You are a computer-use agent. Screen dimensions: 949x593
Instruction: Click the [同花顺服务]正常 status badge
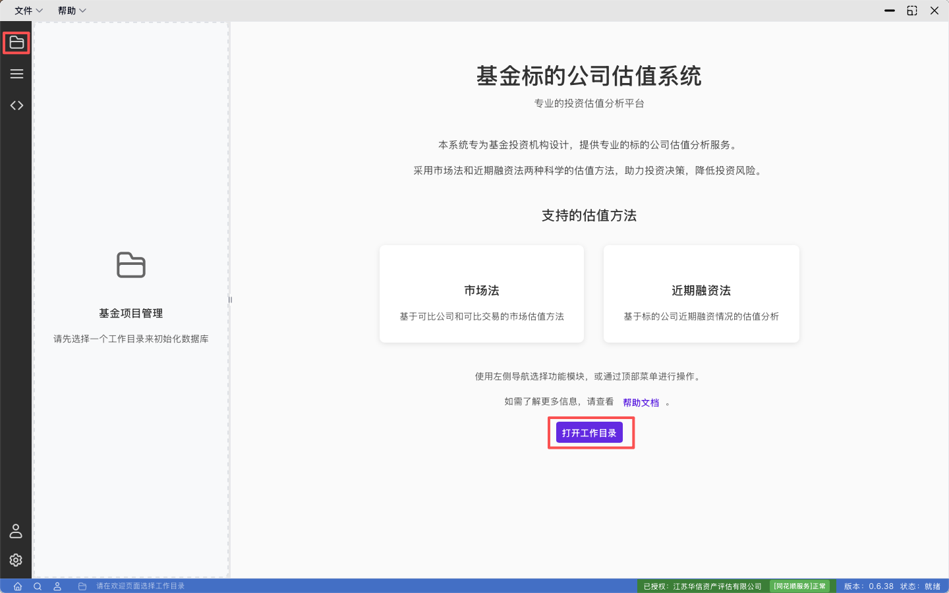pos(800,586)
